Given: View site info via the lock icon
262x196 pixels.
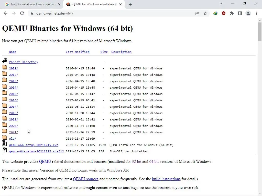Looking at the screenshot, I should [32, 13].
